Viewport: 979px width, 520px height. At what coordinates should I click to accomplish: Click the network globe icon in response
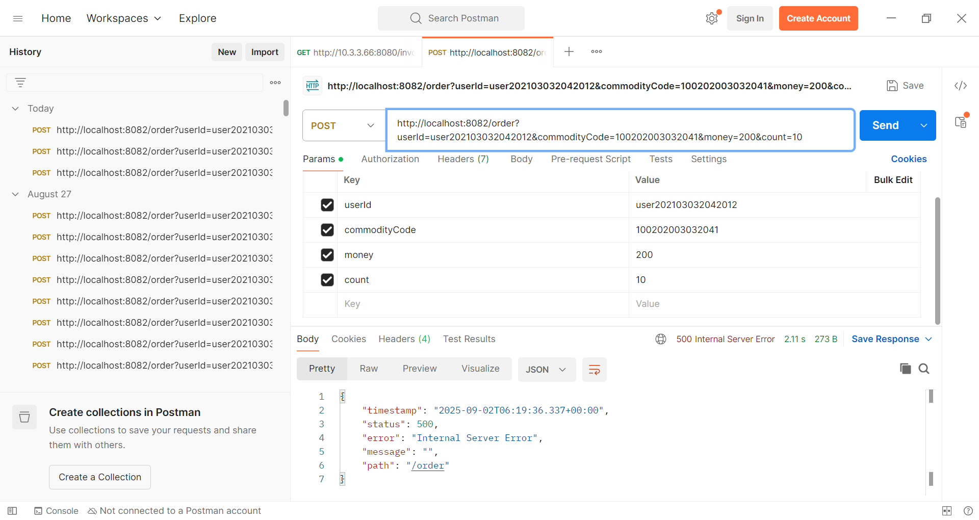[661, 339]
